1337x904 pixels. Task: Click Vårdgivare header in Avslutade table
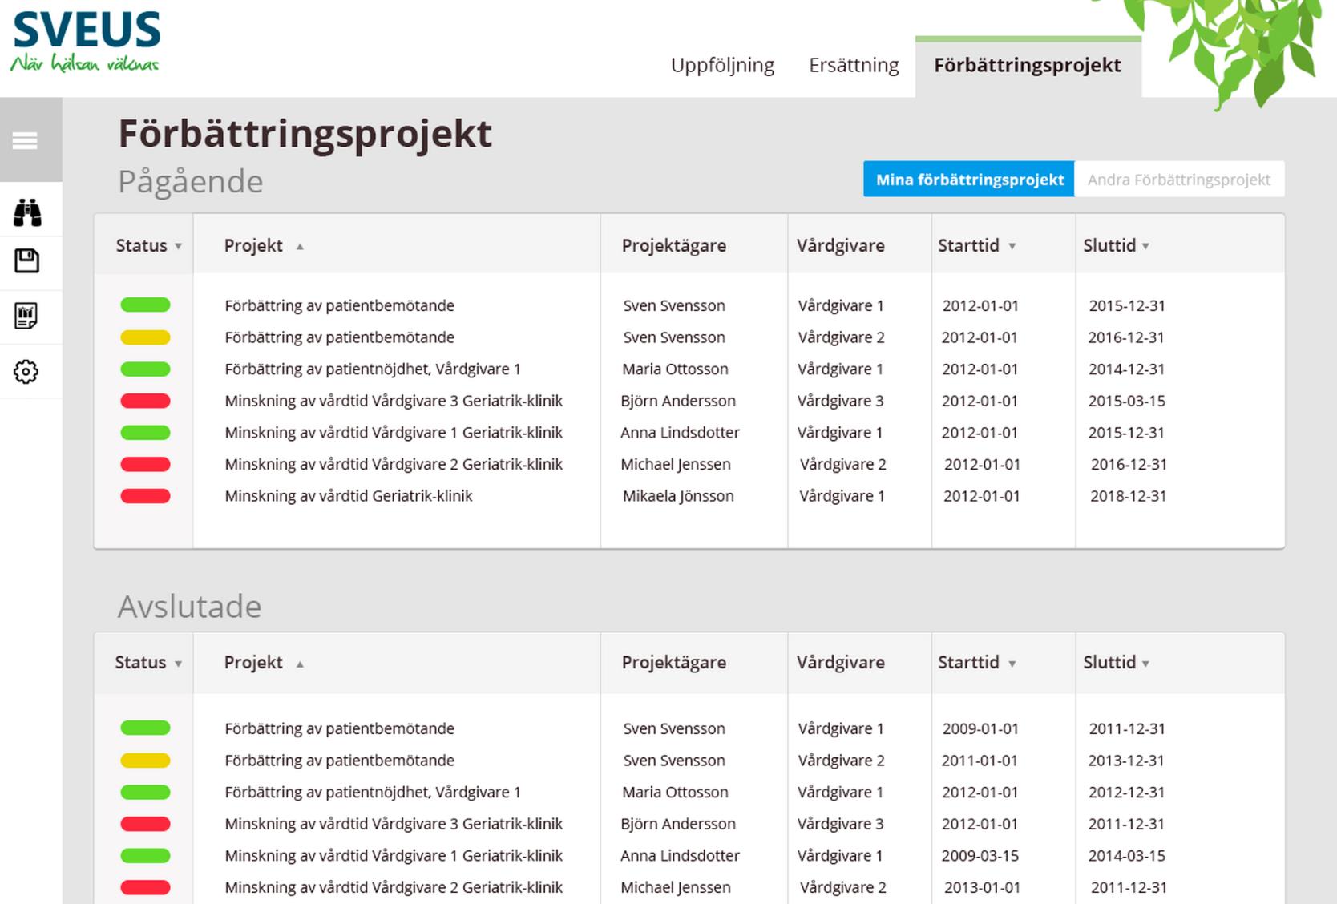841,663
